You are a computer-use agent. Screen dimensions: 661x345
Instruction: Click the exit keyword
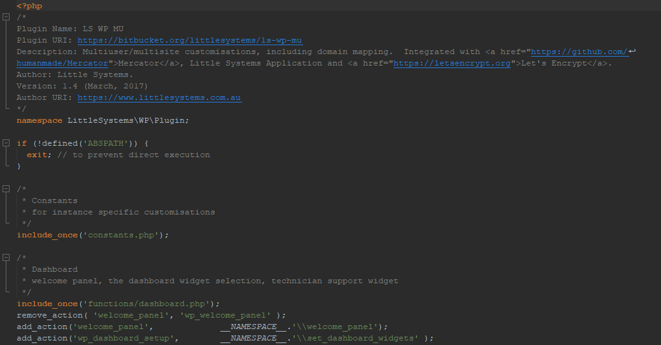coord(36,155)
